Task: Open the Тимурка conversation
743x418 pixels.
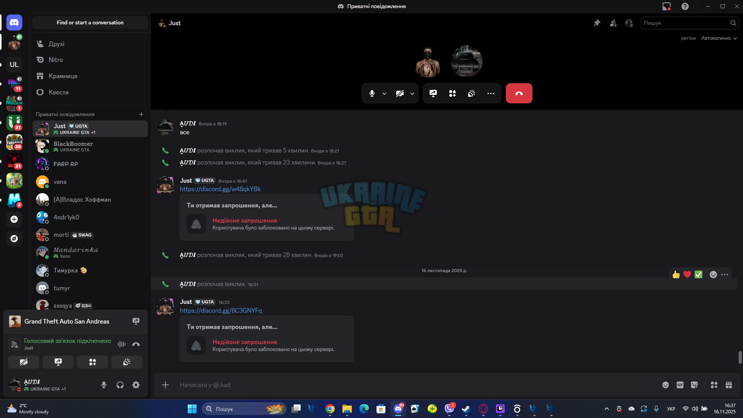Action: pos(90,271)
